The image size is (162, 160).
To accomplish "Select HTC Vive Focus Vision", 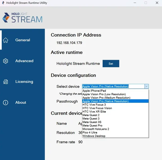I will (x=115, y=108).
